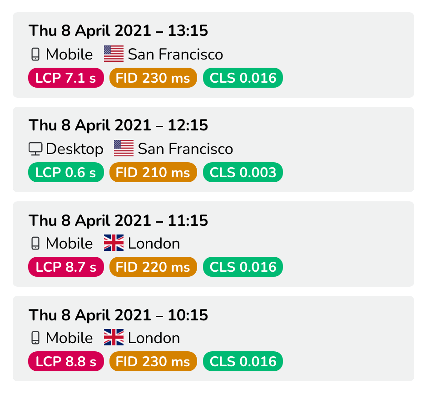Viewport: 426px width, 399px height.
Task: Click the red LCP 8.7 s badge
Action: coord(66,267)
